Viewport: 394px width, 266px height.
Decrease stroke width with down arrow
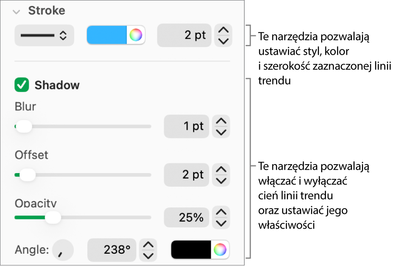[224, 41]
